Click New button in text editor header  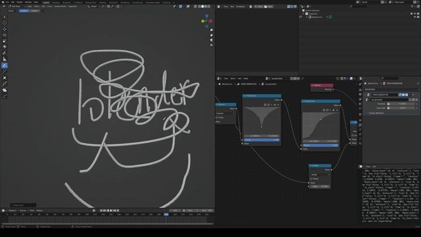(x=259, y=7)
